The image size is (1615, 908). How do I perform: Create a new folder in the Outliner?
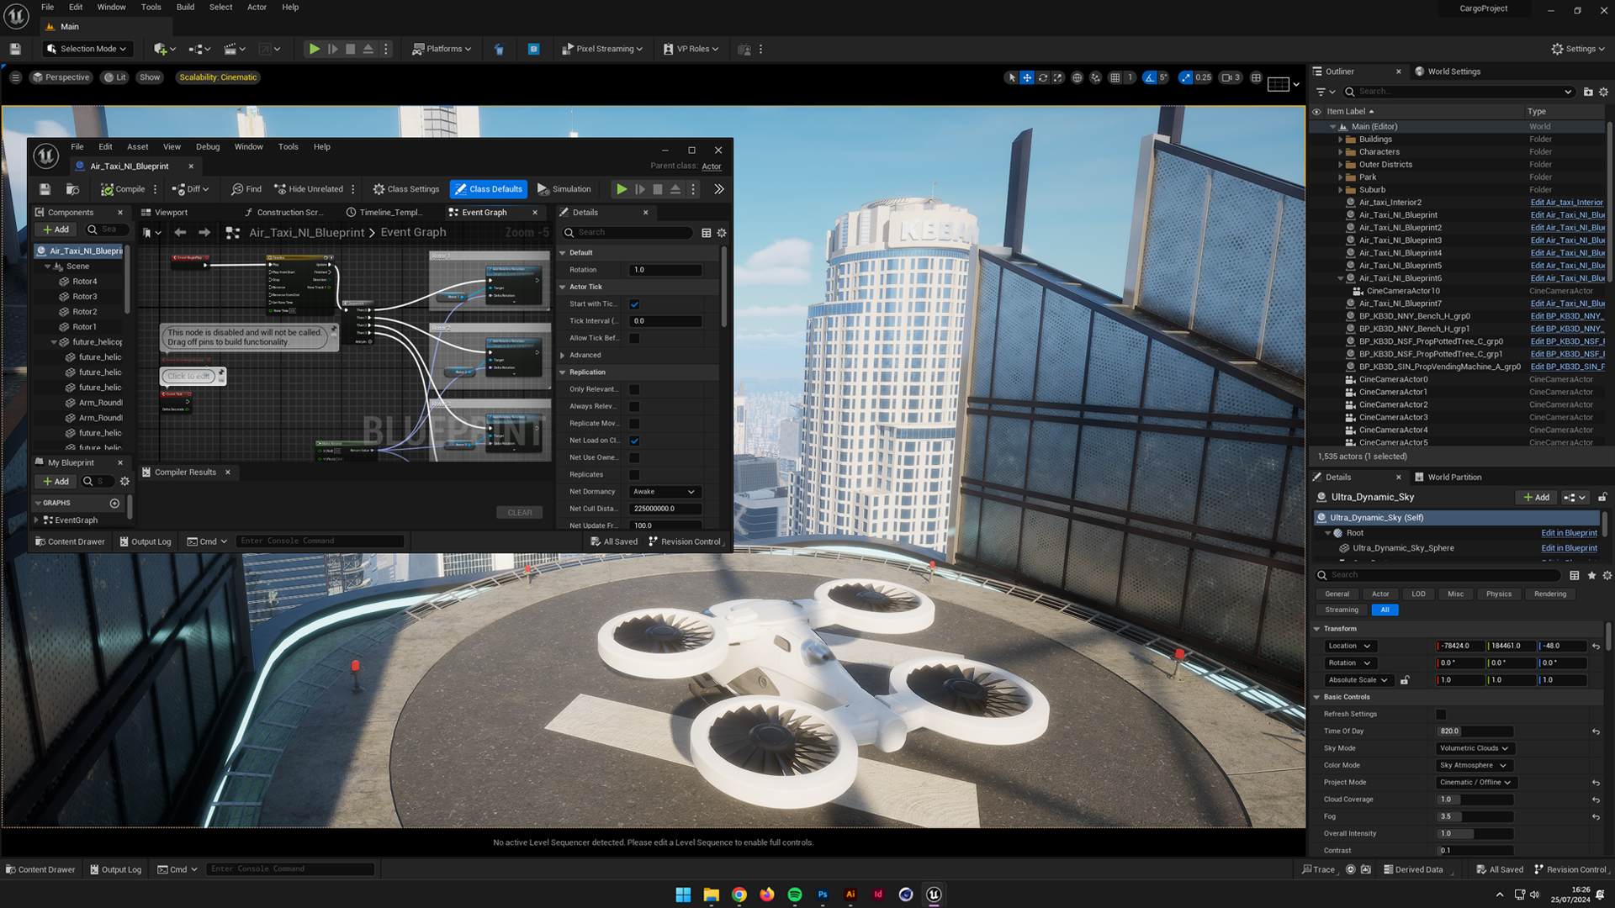[1588, 92]
